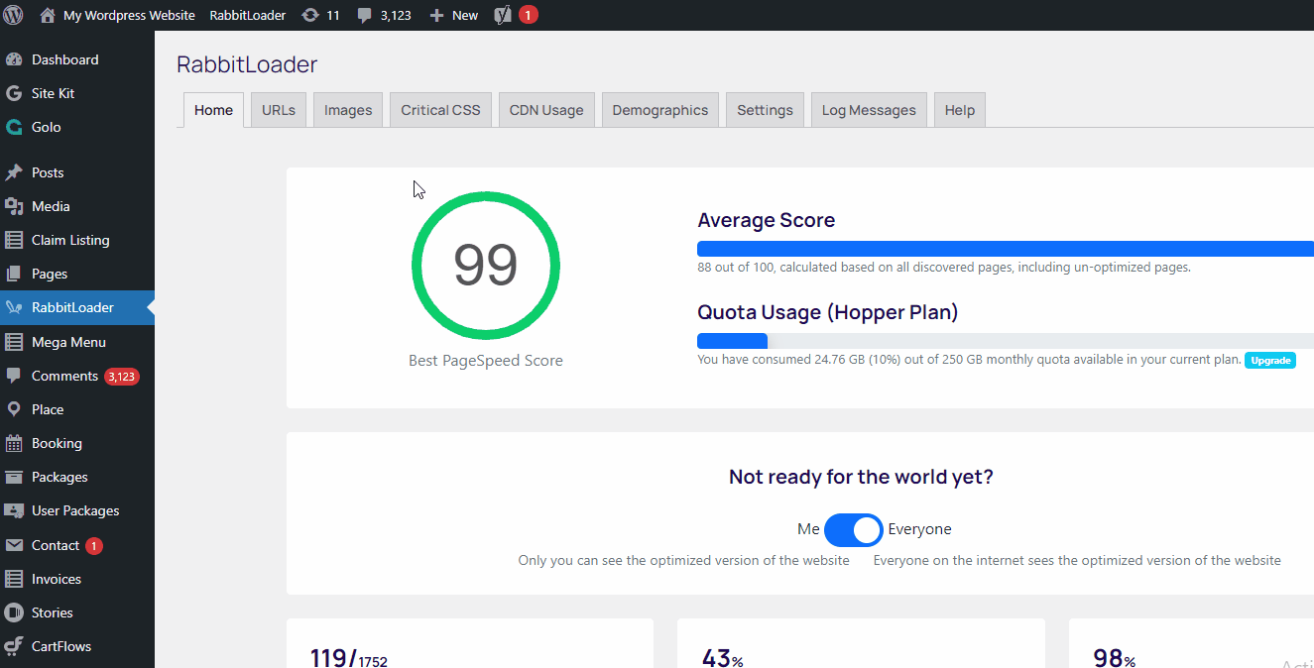
Task: Open the Yoast SEO icon in admin bar
Action: [x=503, y=15]
